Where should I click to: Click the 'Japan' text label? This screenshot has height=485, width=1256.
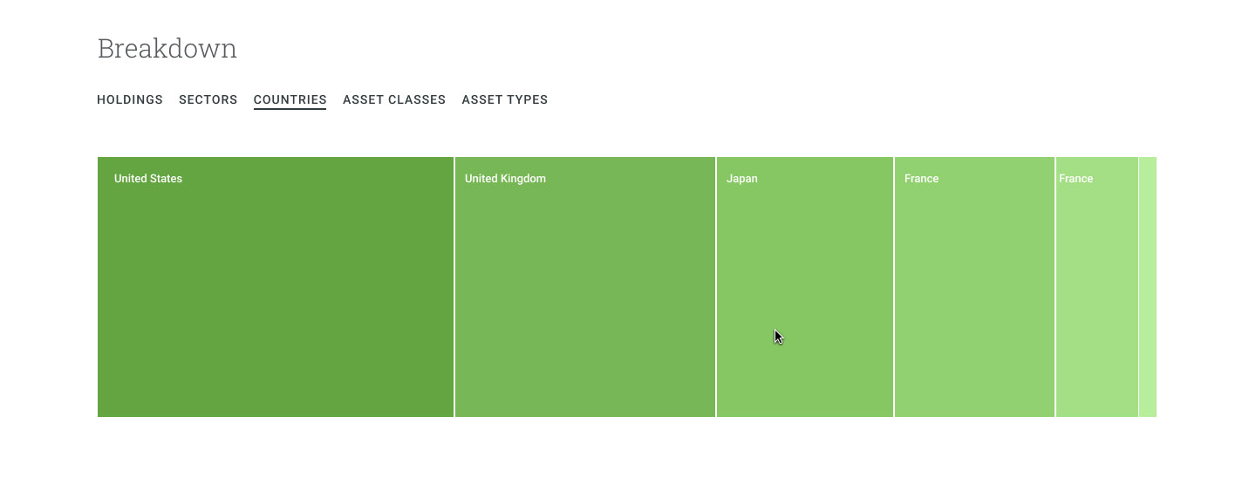click(x=742, y=179)
